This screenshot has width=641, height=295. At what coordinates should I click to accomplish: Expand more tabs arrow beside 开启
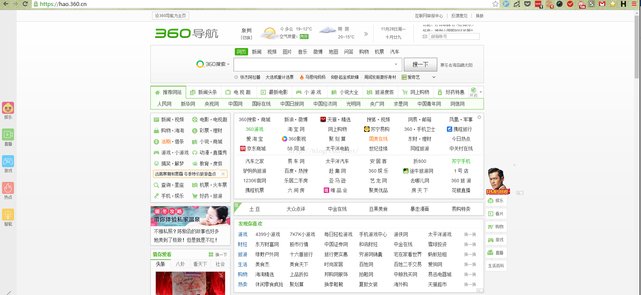tap(481, 92)
